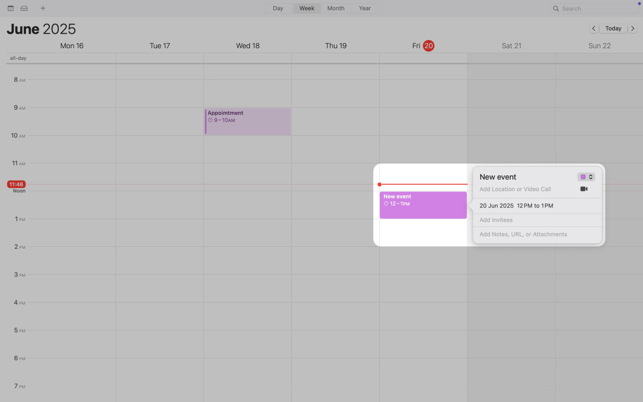Select the Appointment event on Wednesday
The width and height of the screenshot is (643, 402).
[x=248, y=126]
